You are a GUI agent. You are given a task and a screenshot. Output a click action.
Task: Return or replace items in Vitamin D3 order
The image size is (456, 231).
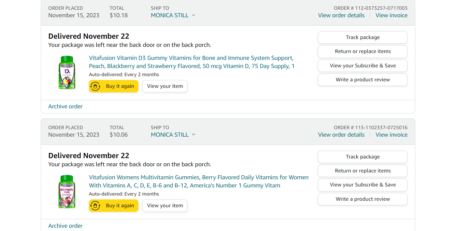tap(363, 51)
